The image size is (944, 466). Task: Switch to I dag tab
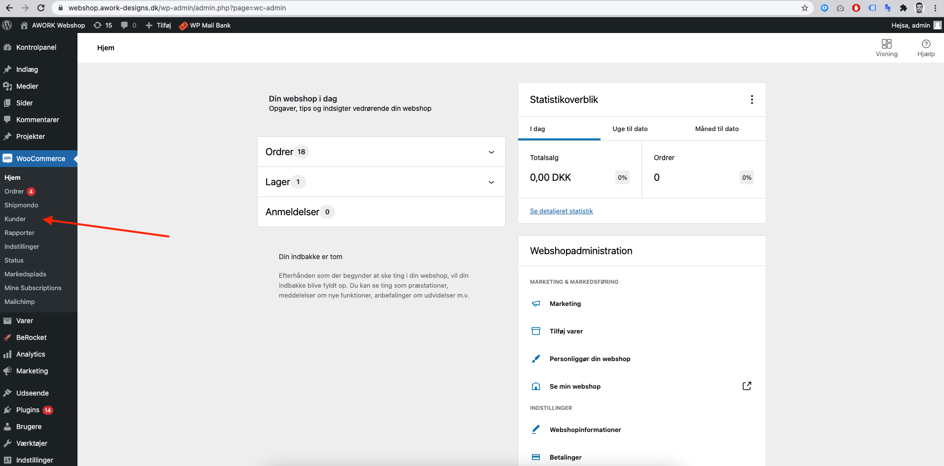559,129
